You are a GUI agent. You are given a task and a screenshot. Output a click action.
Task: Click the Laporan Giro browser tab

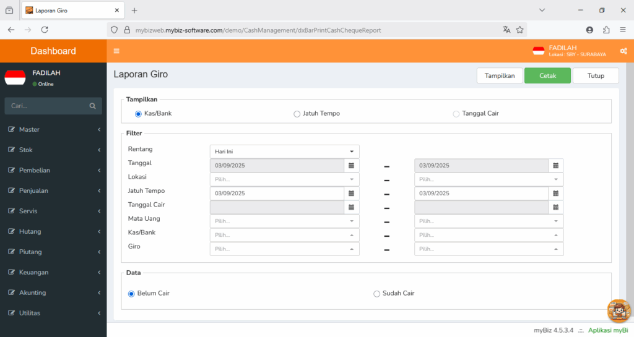click(73, 11)
